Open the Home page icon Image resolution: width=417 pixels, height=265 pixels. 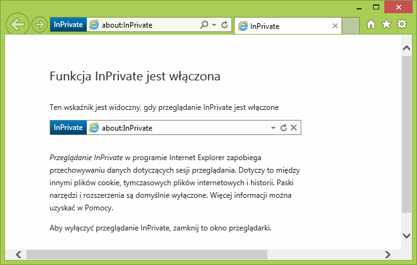[371, 24]
